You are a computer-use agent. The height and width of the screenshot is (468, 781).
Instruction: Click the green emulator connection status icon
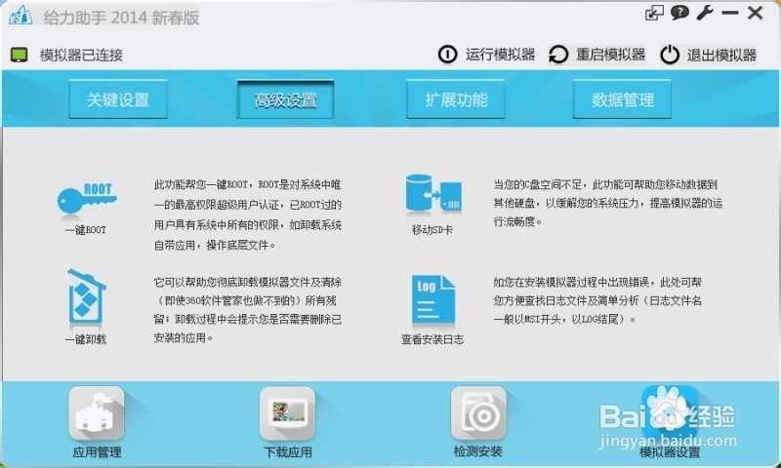point(20,55)
